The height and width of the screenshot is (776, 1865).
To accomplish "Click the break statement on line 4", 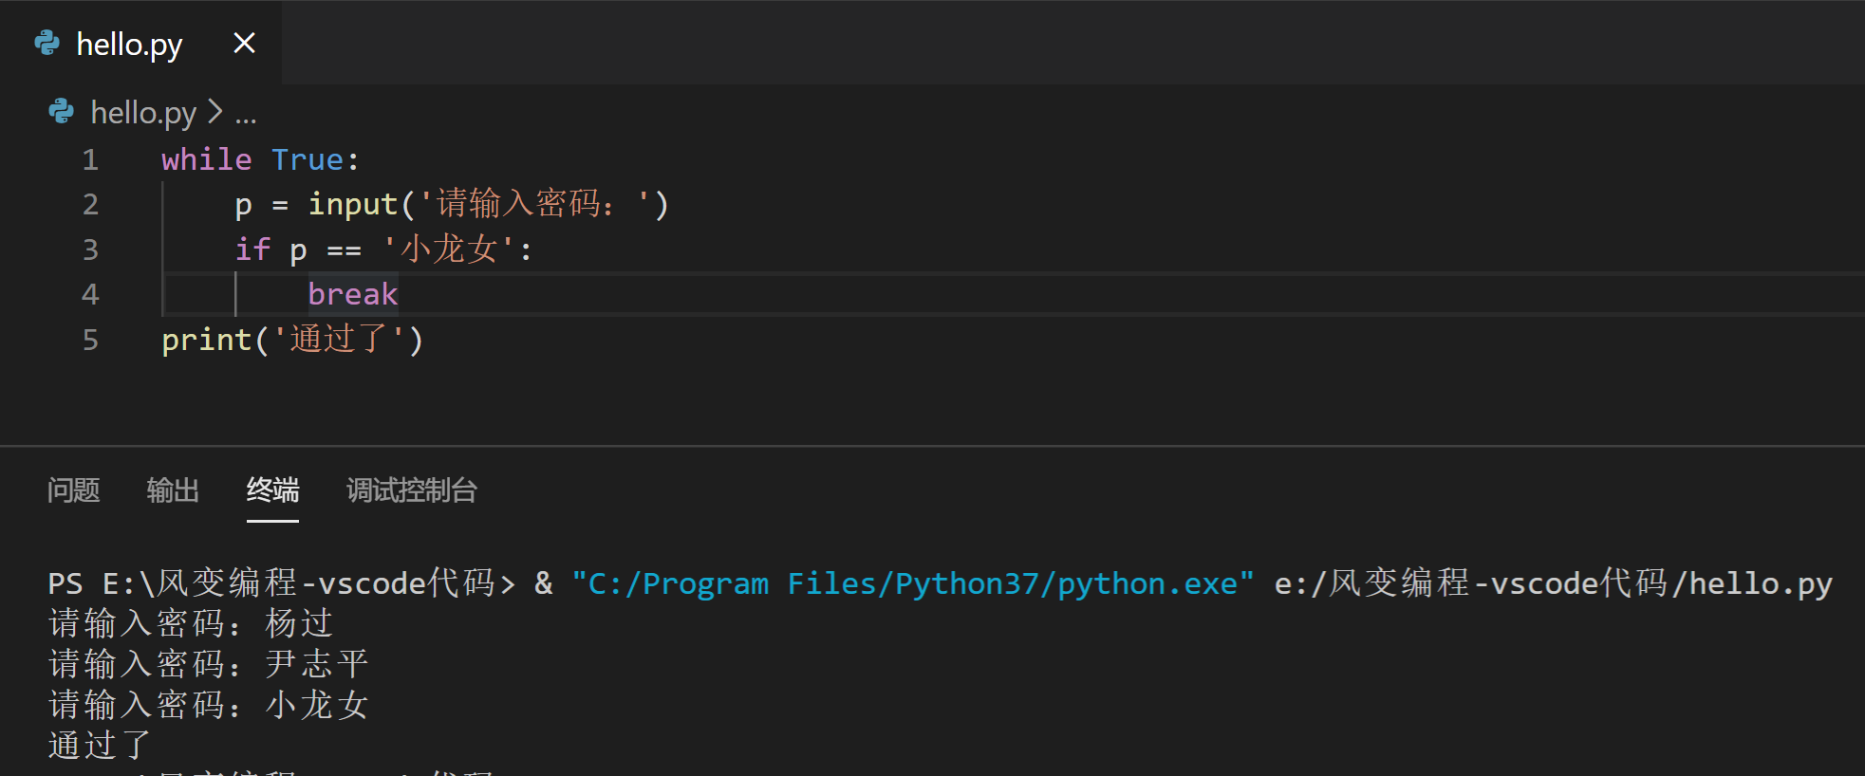I will click(352, 294).
